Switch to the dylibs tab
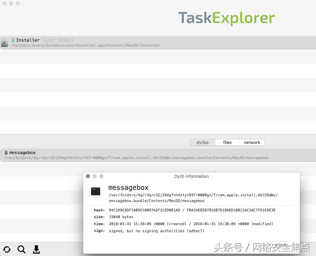This screenshot has height=256, width=316. point(203,142)
